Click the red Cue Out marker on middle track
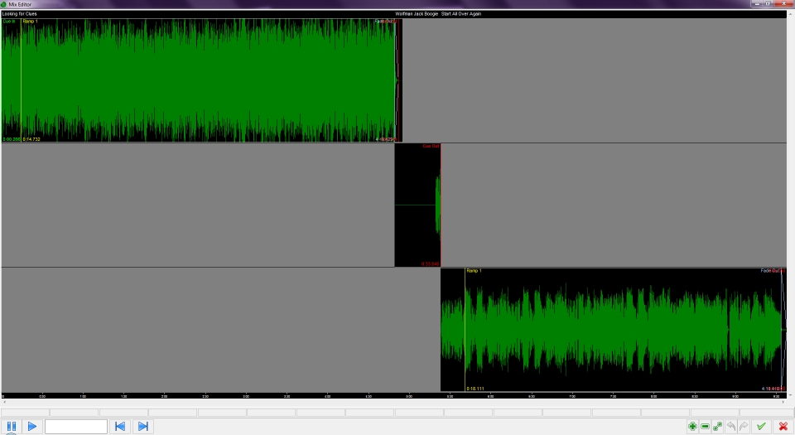The image size is (795, 435). 431,147
